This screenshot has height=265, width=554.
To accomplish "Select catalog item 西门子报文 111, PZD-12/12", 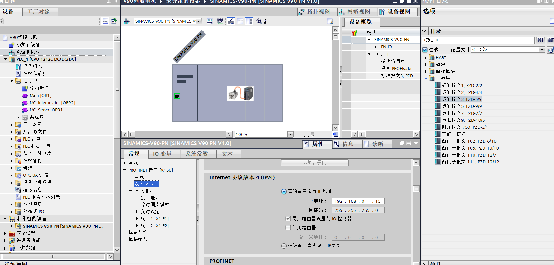I will tap(470, 162).
